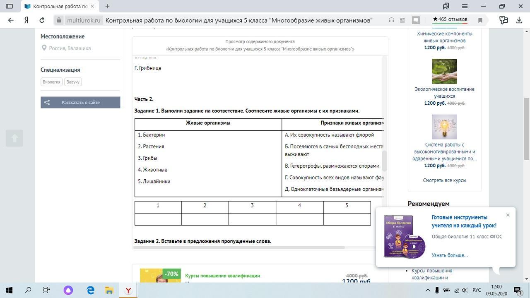This screenshot has height=298, width=530.
Task: Enable reader mode from the address bar
Action: [x=402, y=20]
